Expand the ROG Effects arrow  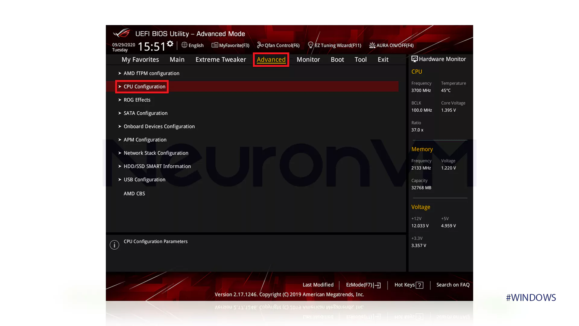(x=120, y=100)
